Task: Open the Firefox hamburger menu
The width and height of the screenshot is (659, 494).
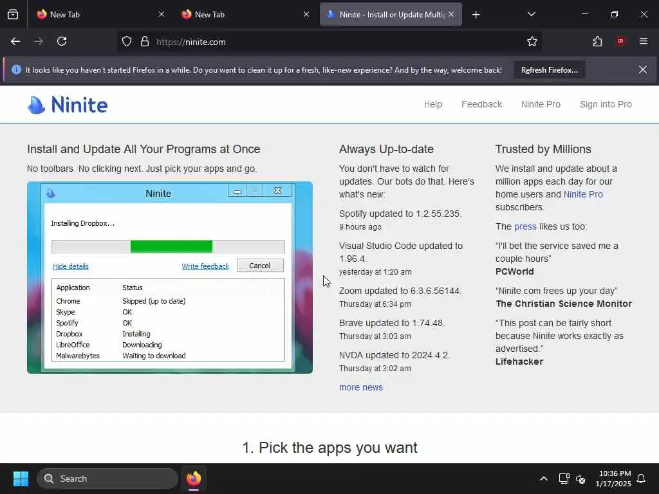Action: (x=644, y=41)
